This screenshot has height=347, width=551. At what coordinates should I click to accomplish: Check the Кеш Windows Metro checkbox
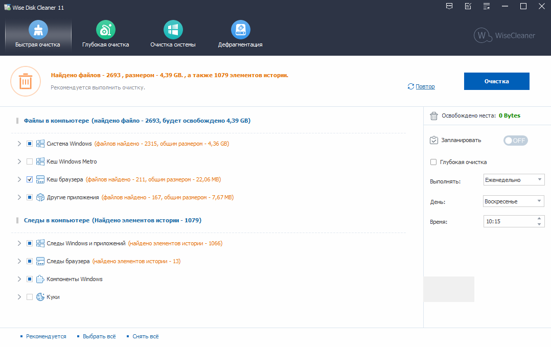pos(30,161)
